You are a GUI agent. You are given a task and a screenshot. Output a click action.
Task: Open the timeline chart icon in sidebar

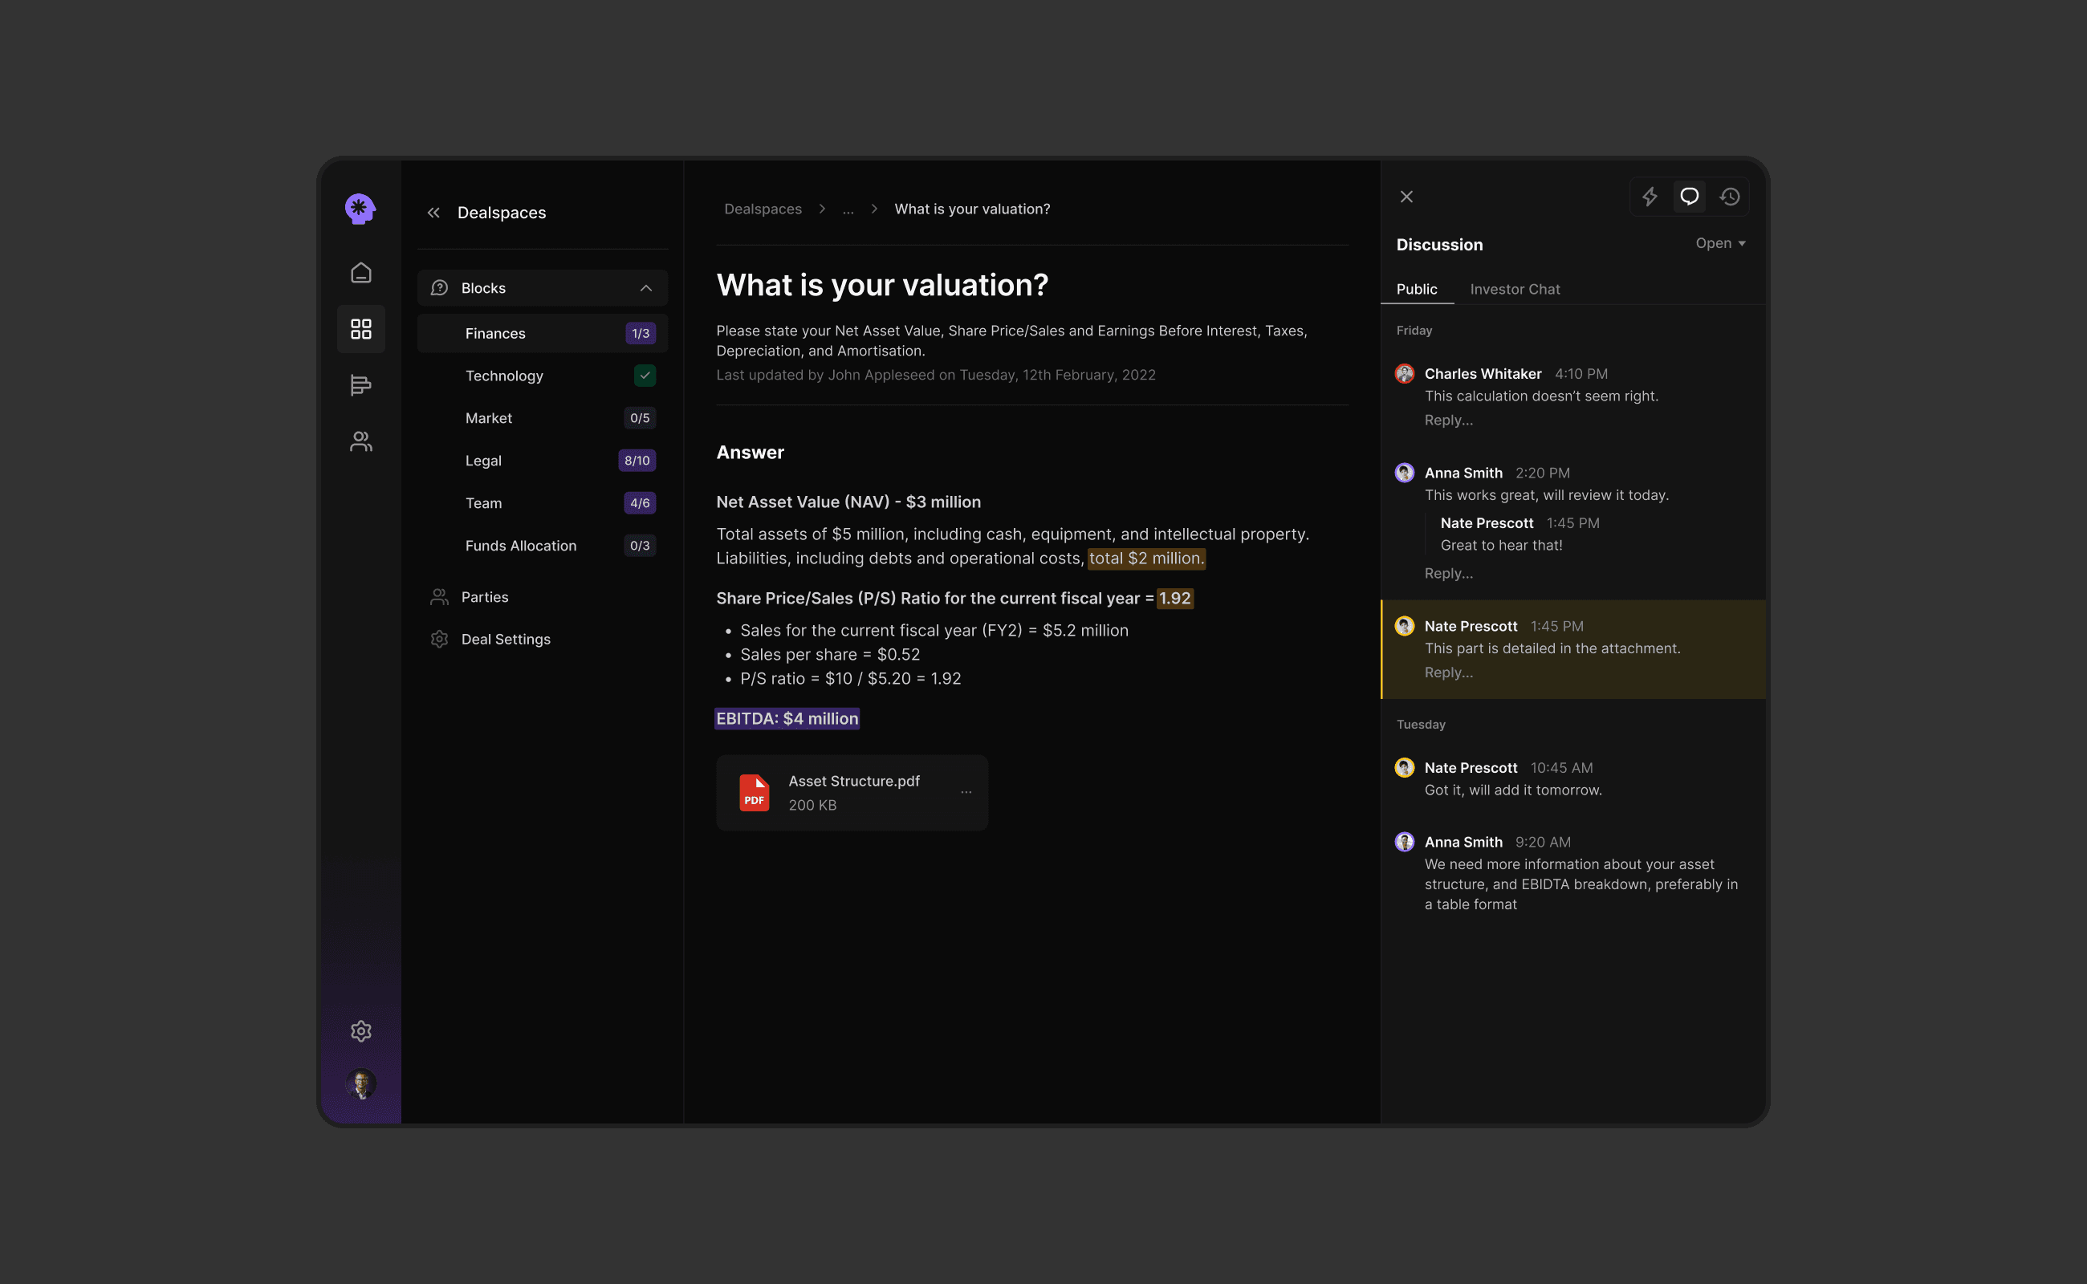click(x=361, y=384)
